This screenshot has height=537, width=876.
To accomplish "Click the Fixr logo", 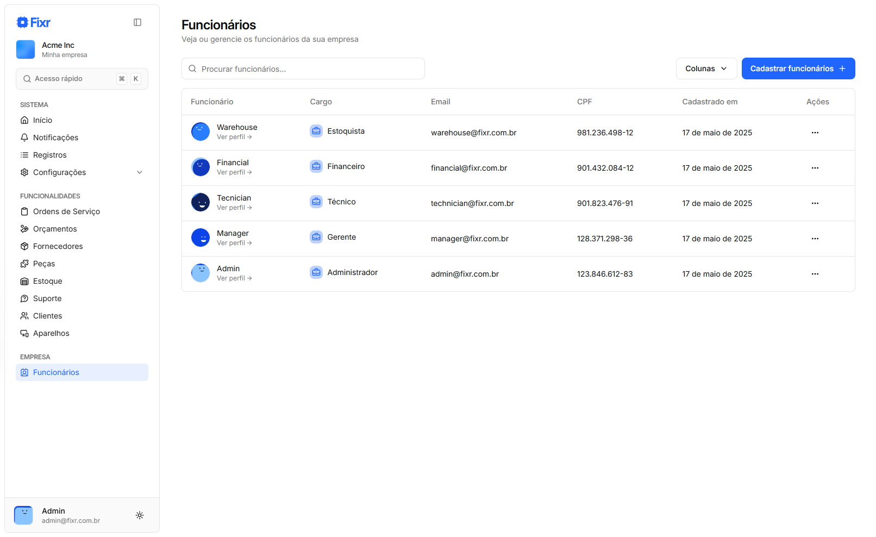I will [x=34, y=22].
